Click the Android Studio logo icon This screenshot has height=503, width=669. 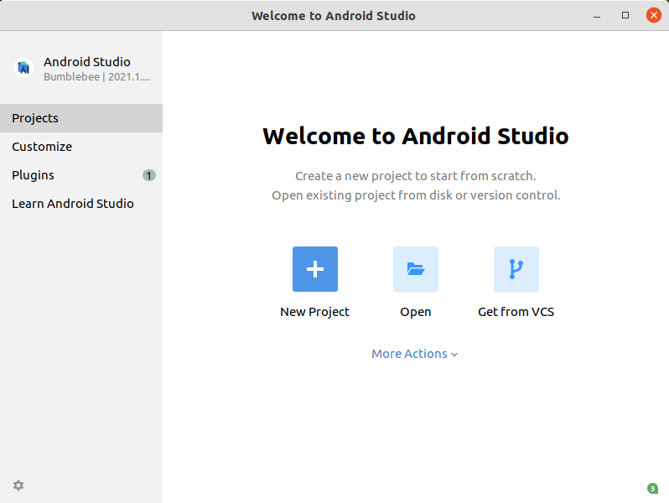click(x=23, y=68)
